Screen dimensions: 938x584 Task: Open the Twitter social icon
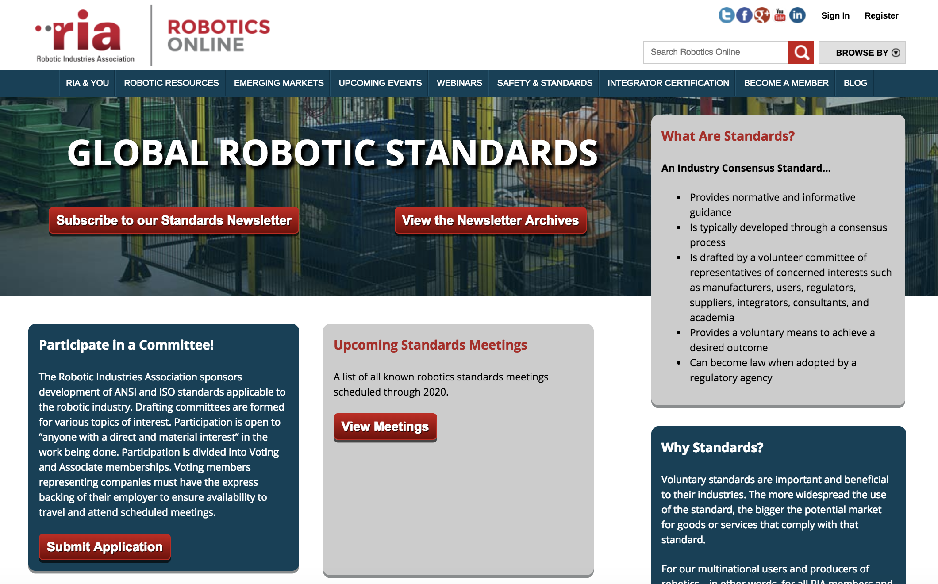[x=726, y=15]
